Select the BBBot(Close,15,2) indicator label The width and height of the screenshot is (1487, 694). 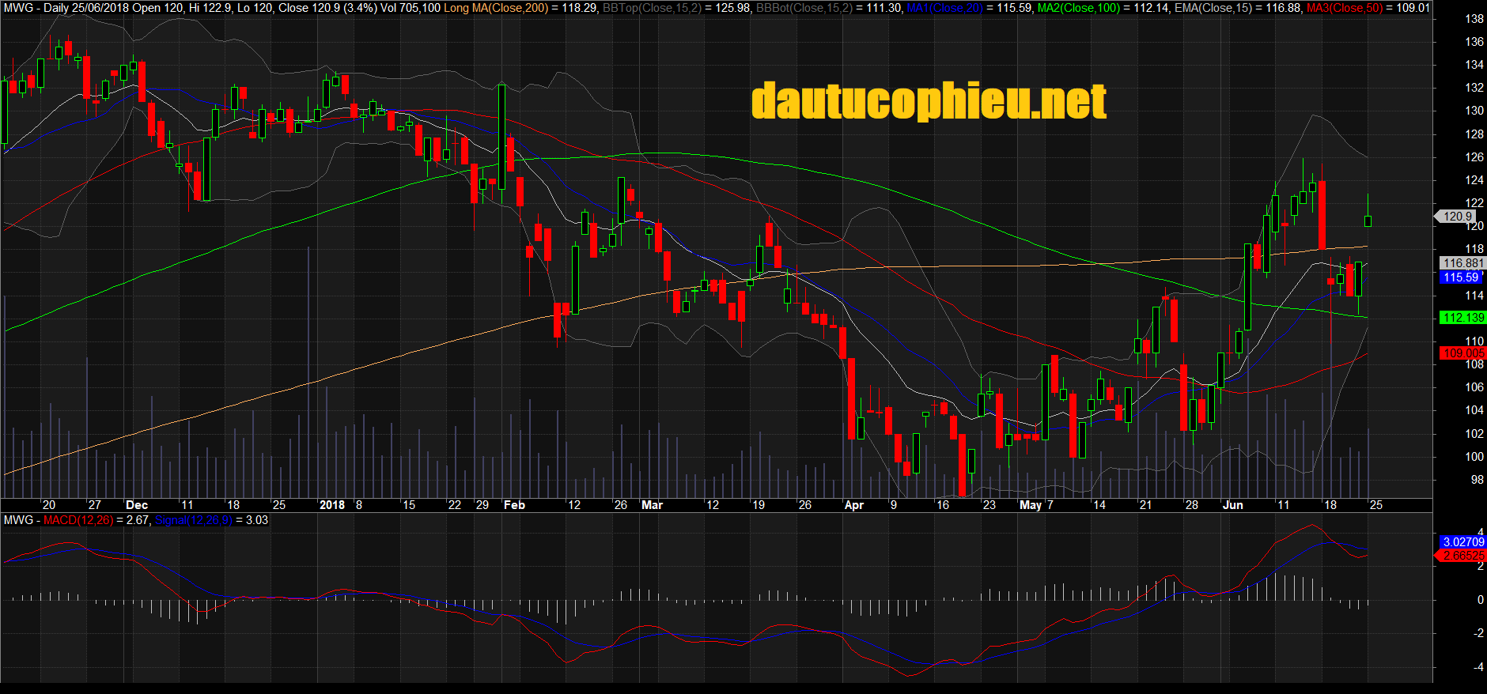click(804, 8)
